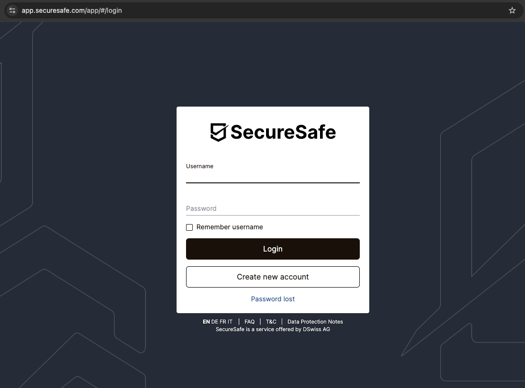
Task: Open the Password lost link
Action: point(273,299)
